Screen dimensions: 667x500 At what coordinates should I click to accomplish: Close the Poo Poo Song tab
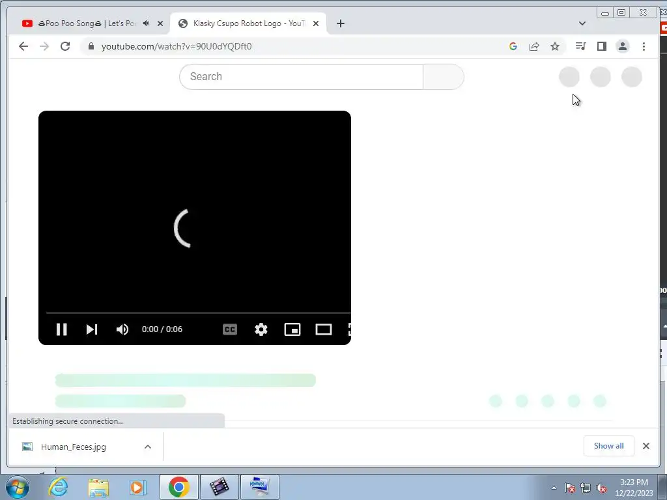(x=160, y=23)
